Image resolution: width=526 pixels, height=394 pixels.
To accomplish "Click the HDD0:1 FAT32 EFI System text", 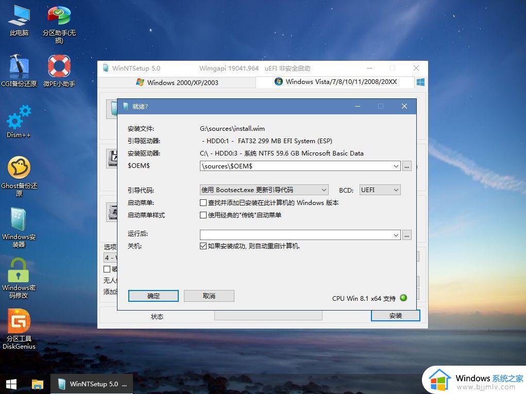I will point(267,141).
